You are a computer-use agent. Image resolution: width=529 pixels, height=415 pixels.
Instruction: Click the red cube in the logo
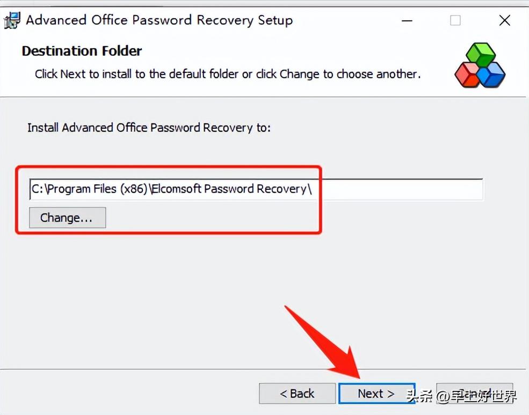point(467,75)
